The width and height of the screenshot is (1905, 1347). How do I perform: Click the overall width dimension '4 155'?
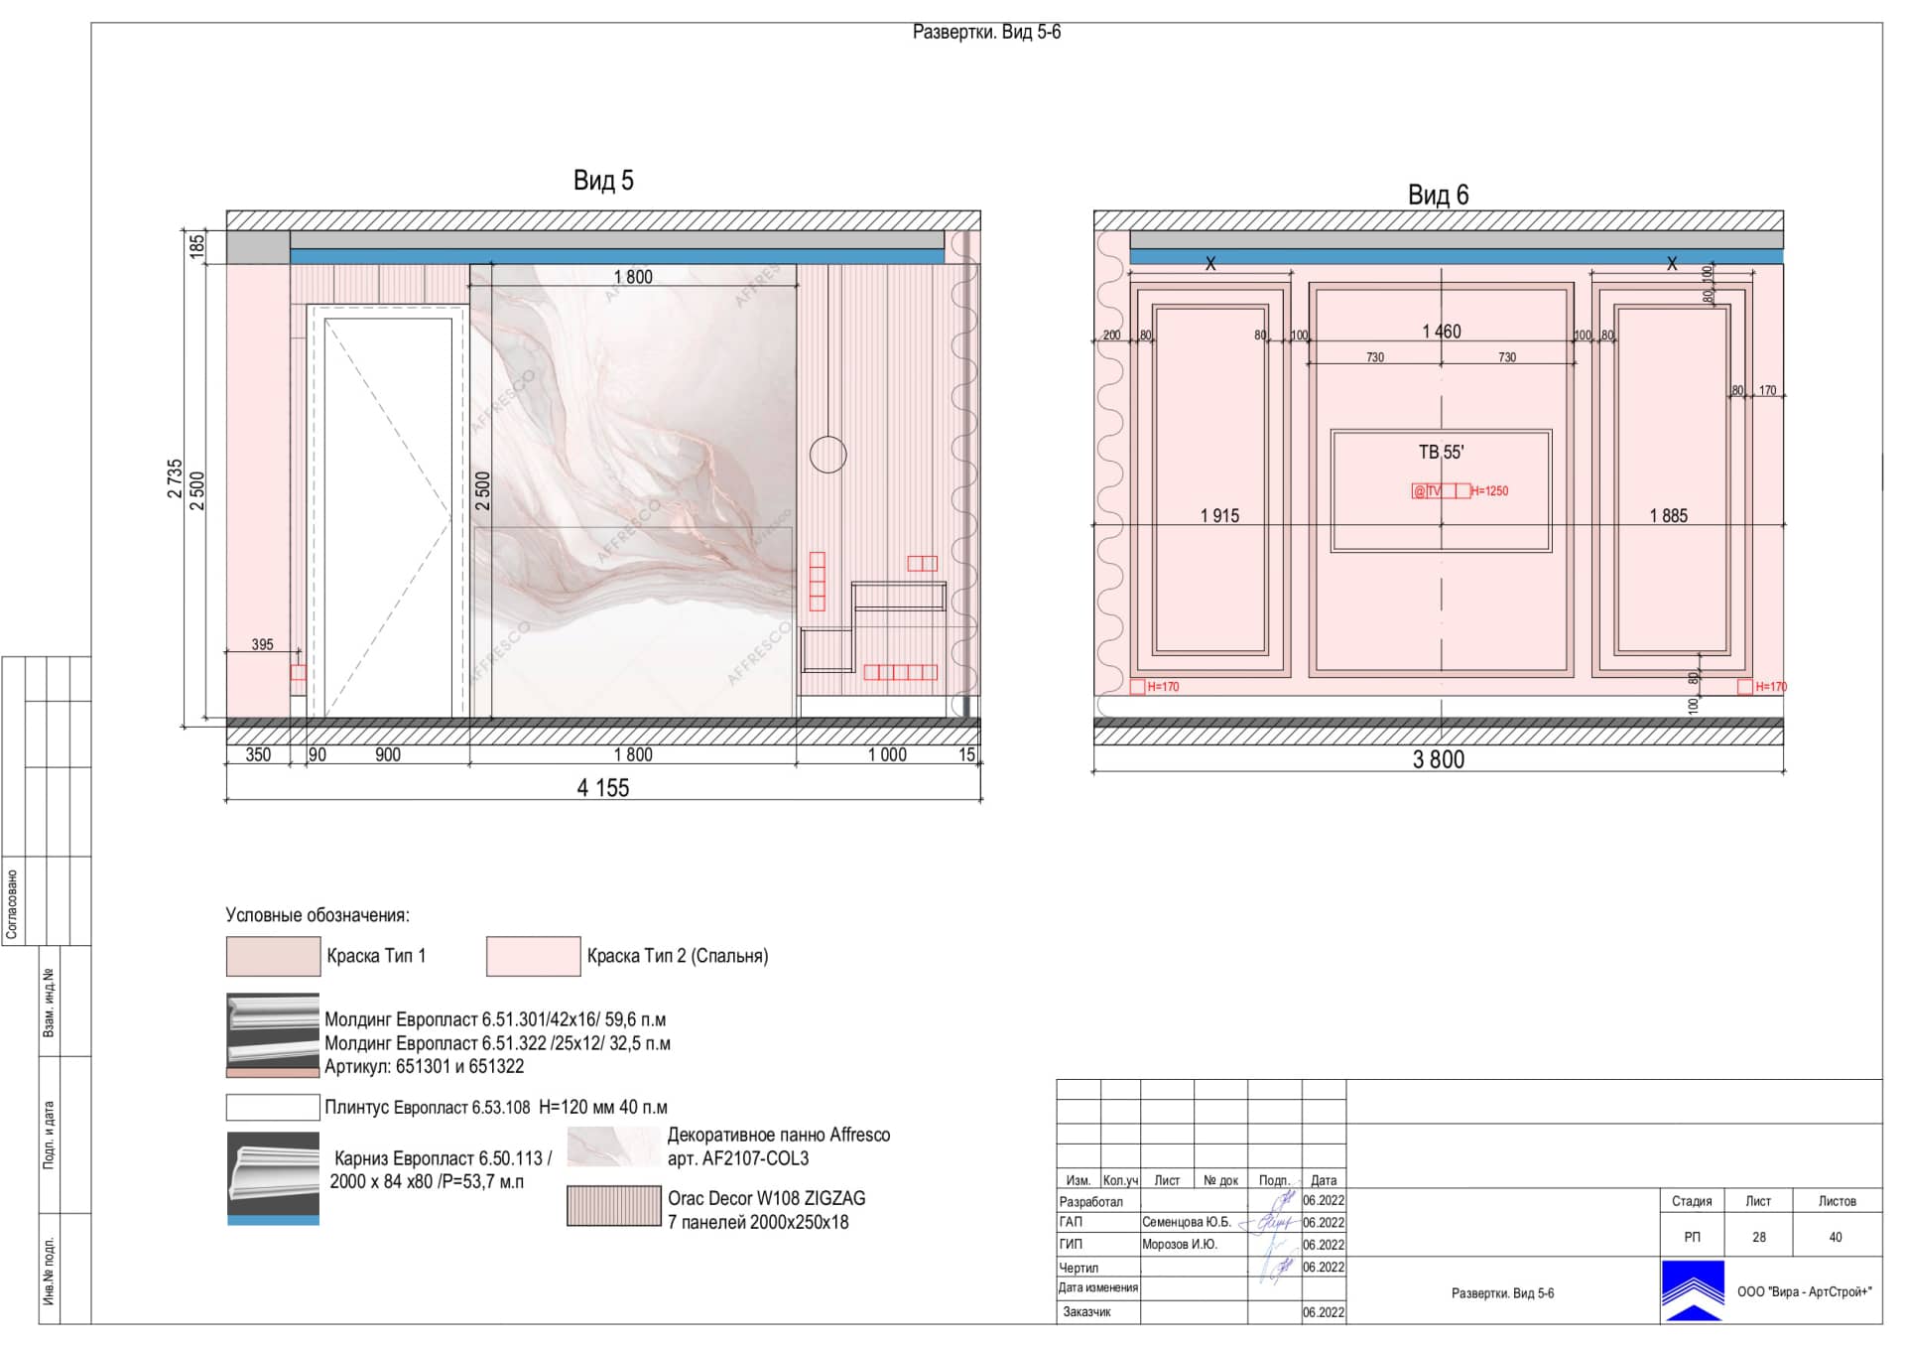click(603, 787)
